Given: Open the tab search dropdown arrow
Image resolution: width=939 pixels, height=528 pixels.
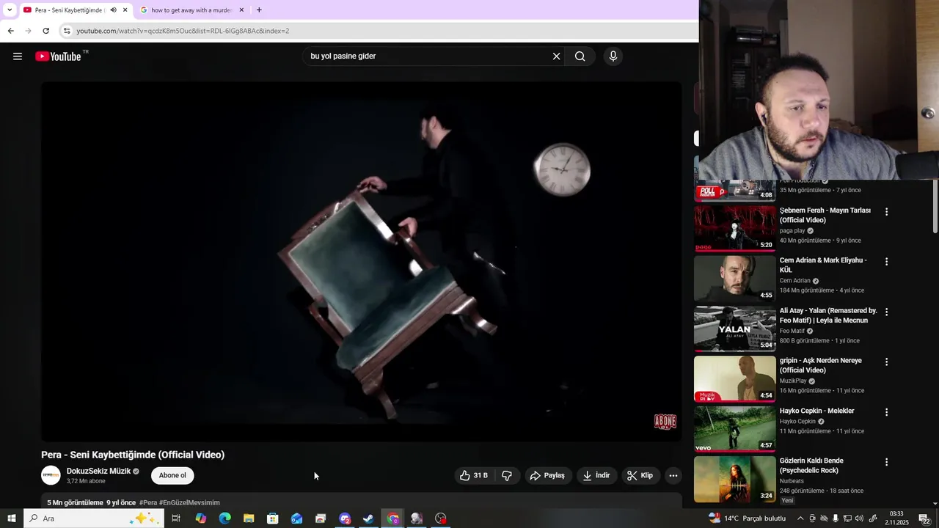Looking at the screenshot, I should coord(10,10).
